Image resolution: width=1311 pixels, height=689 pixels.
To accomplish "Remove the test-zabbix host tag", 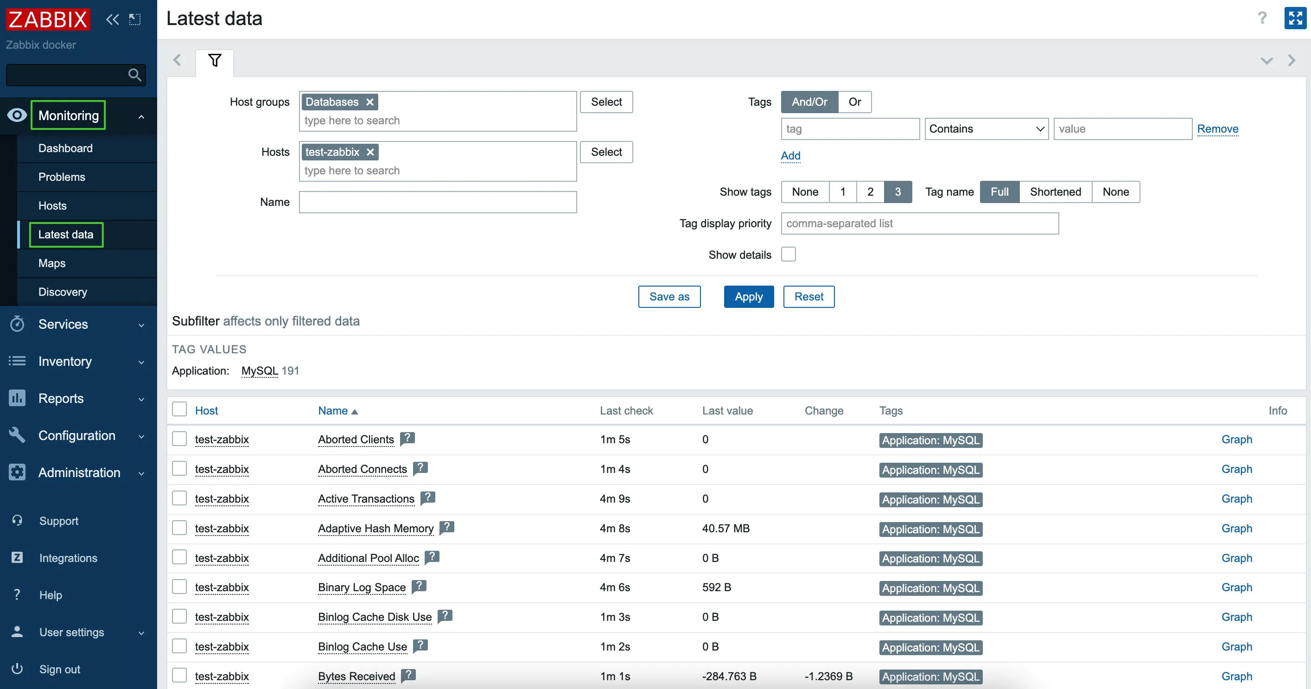I will point(370,152).
